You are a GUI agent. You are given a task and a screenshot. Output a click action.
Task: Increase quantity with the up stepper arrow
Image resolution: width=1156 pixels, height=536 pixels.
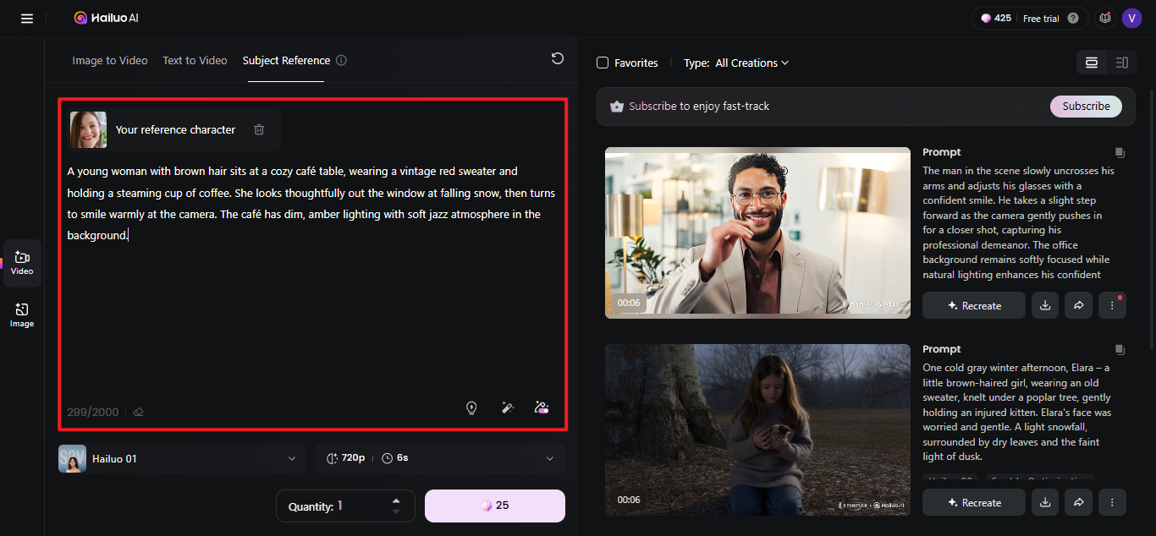[x=396, y=500]
